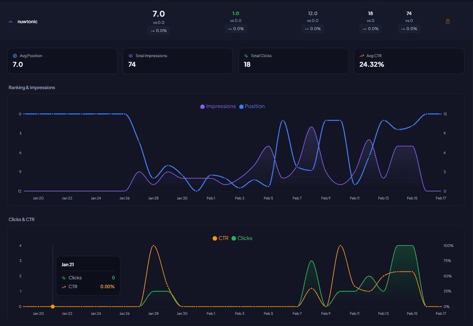Screen dimensions: 473x326
Task: Click the Jan 21 tooltip card
Action: pyautogui.click(x=88, y=275)
